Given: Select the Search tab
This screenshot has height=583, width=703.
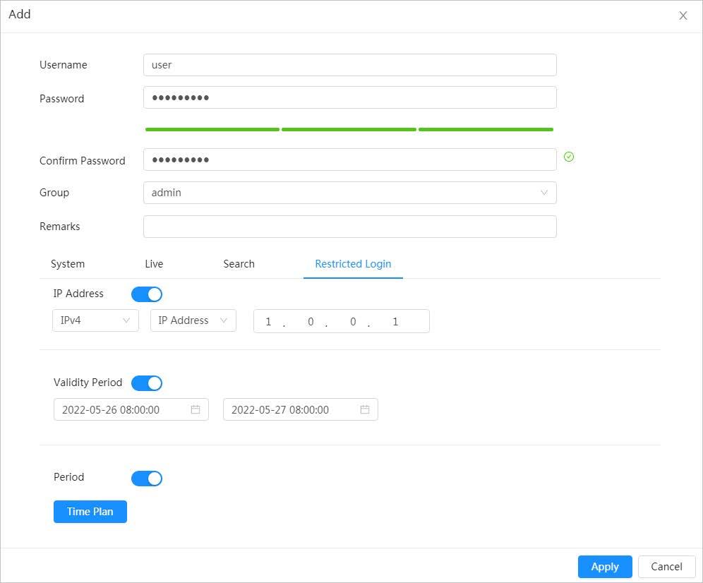Looking at the screenshot, I should coord(239,264).
